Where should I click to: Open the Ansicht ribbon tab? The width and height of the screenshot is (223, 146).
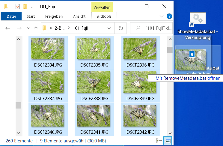pos(79,16)
